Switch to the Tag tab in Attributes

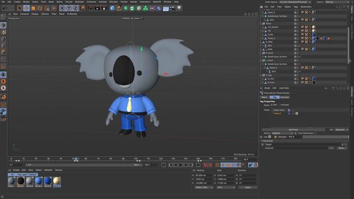point(274,97)
